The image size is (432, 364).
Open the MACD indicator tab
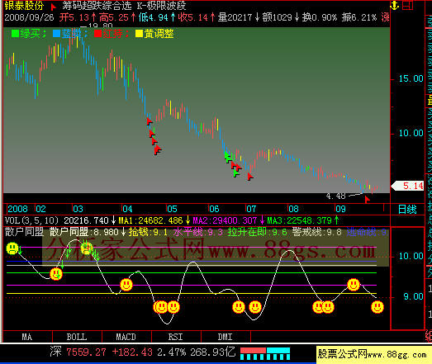126,337
